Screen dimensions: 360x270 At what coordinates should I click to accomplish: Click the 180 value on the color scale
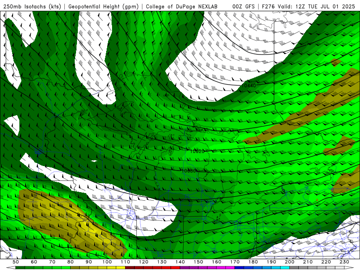point(253,262)
